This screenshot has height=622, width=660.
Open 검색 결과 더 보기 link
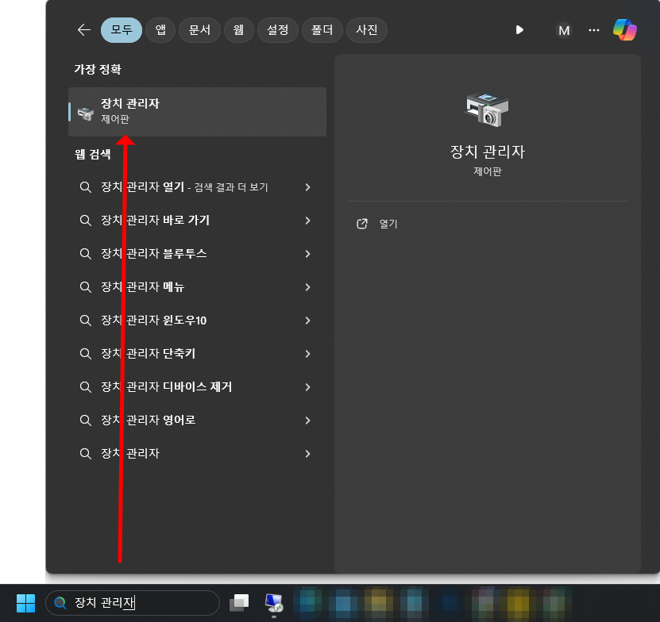point(230,187)
